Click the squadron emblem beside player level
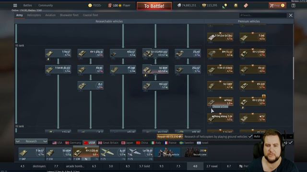307x172 pixels. tap(110, 5)
